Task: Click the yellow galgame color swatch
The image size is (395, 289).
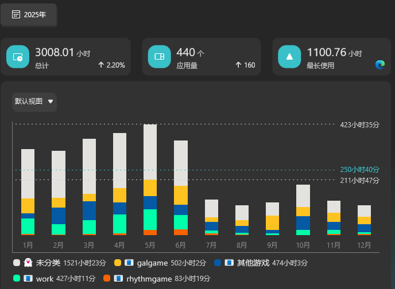Action: point(117,263)
